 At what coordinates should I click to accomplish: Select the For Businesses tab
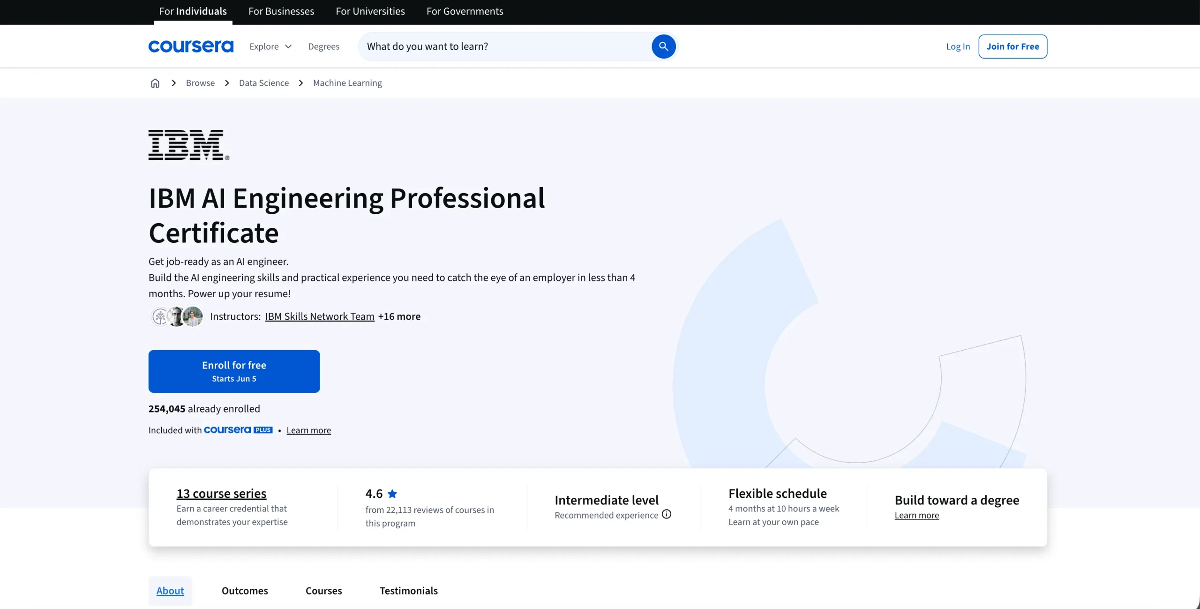(281, 11)
